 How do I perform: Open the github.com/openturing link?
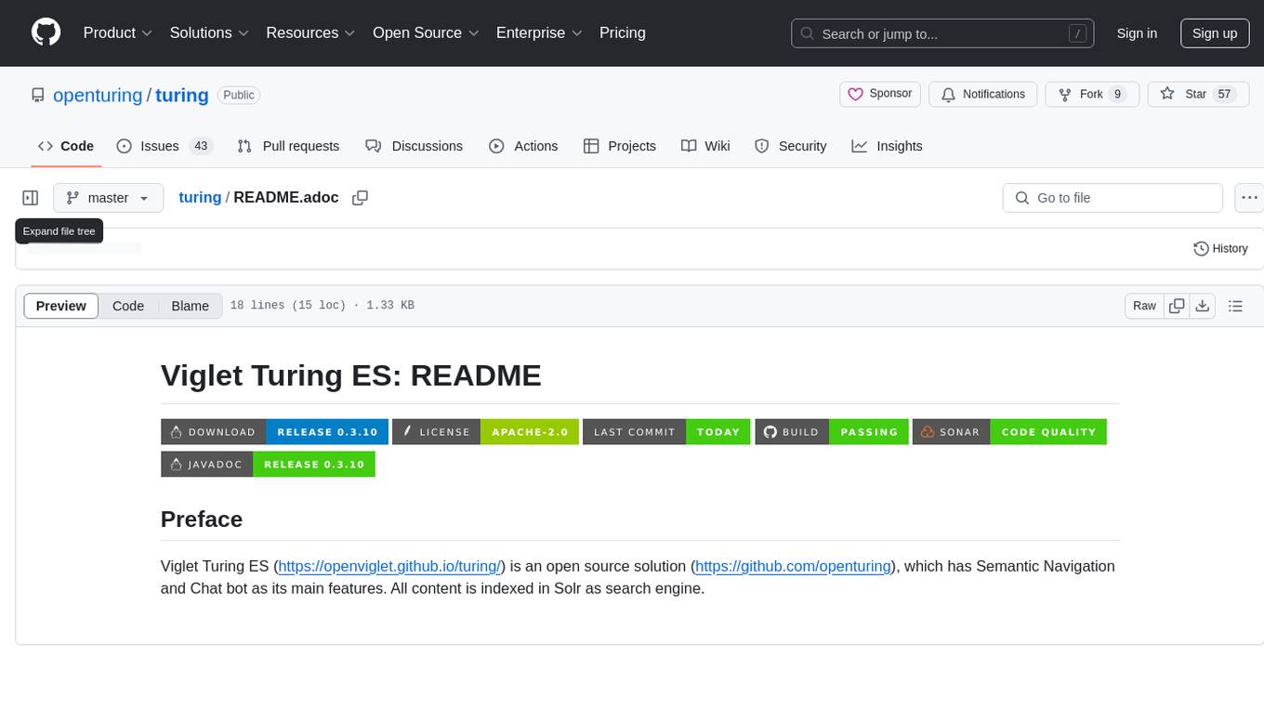794,566
